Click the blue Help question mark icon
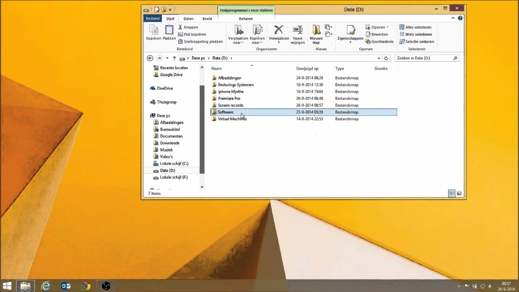Viewport: 519px width, 292px height. coord(461,18)
